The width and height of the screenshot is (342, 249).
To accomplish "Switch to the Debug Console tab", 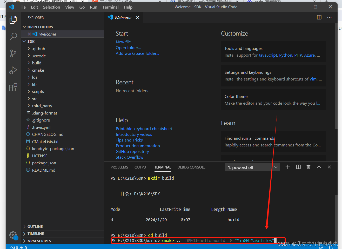I will (x=191, y=167).
